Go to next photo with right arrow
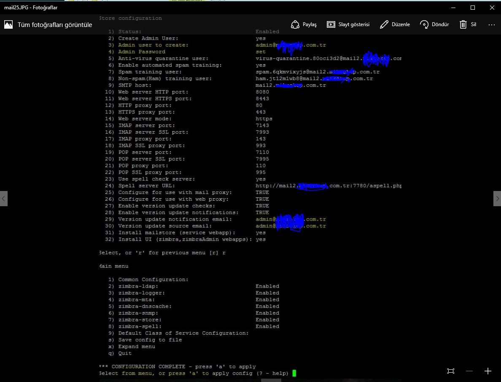The image size is (501, 382). (x=497, y=199)
